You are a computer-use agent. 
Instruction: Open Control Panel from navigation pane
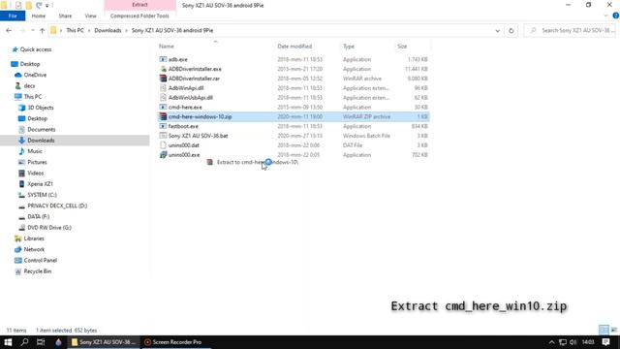tap(41, 261)
